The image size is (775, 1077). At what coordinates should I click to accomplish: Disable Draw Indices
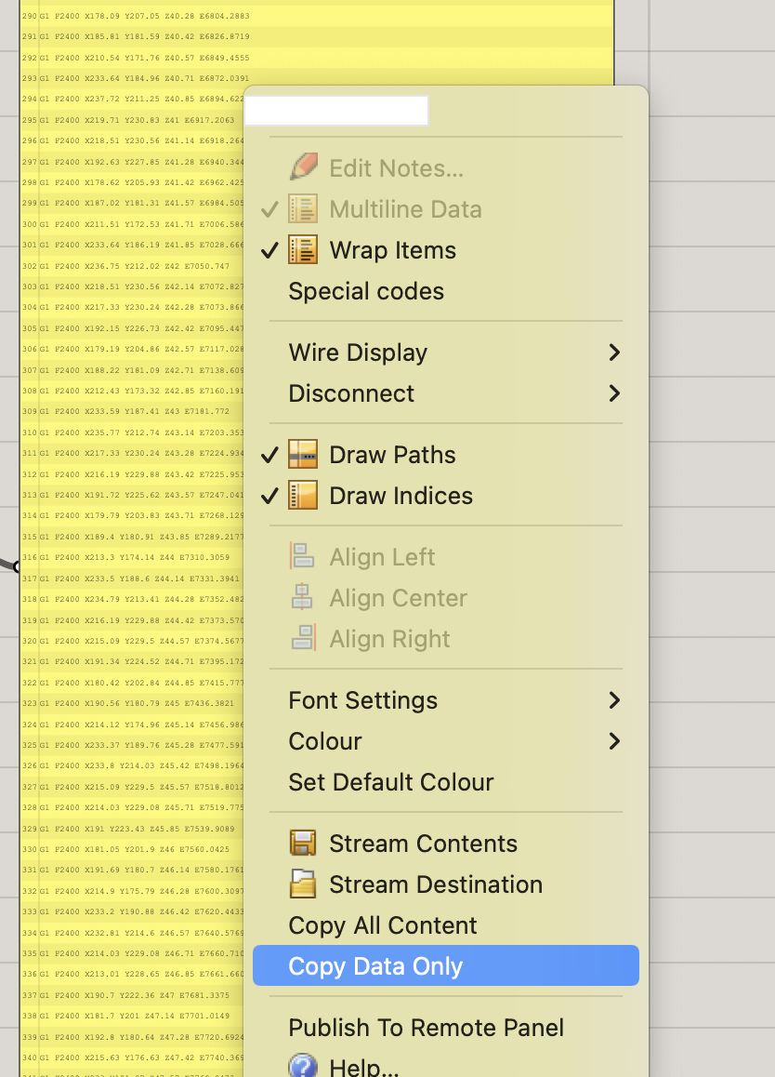coord(270,496)
